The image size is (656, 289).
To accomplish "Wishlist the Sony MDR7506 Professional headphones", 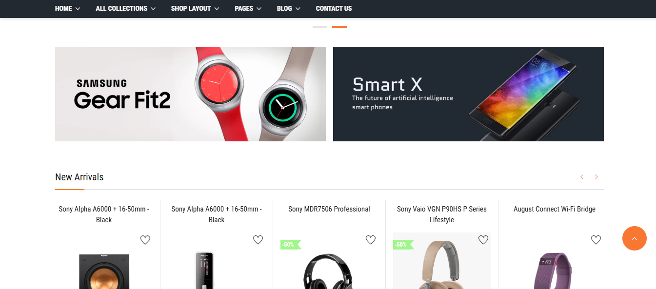I will (x=371, y=240).
